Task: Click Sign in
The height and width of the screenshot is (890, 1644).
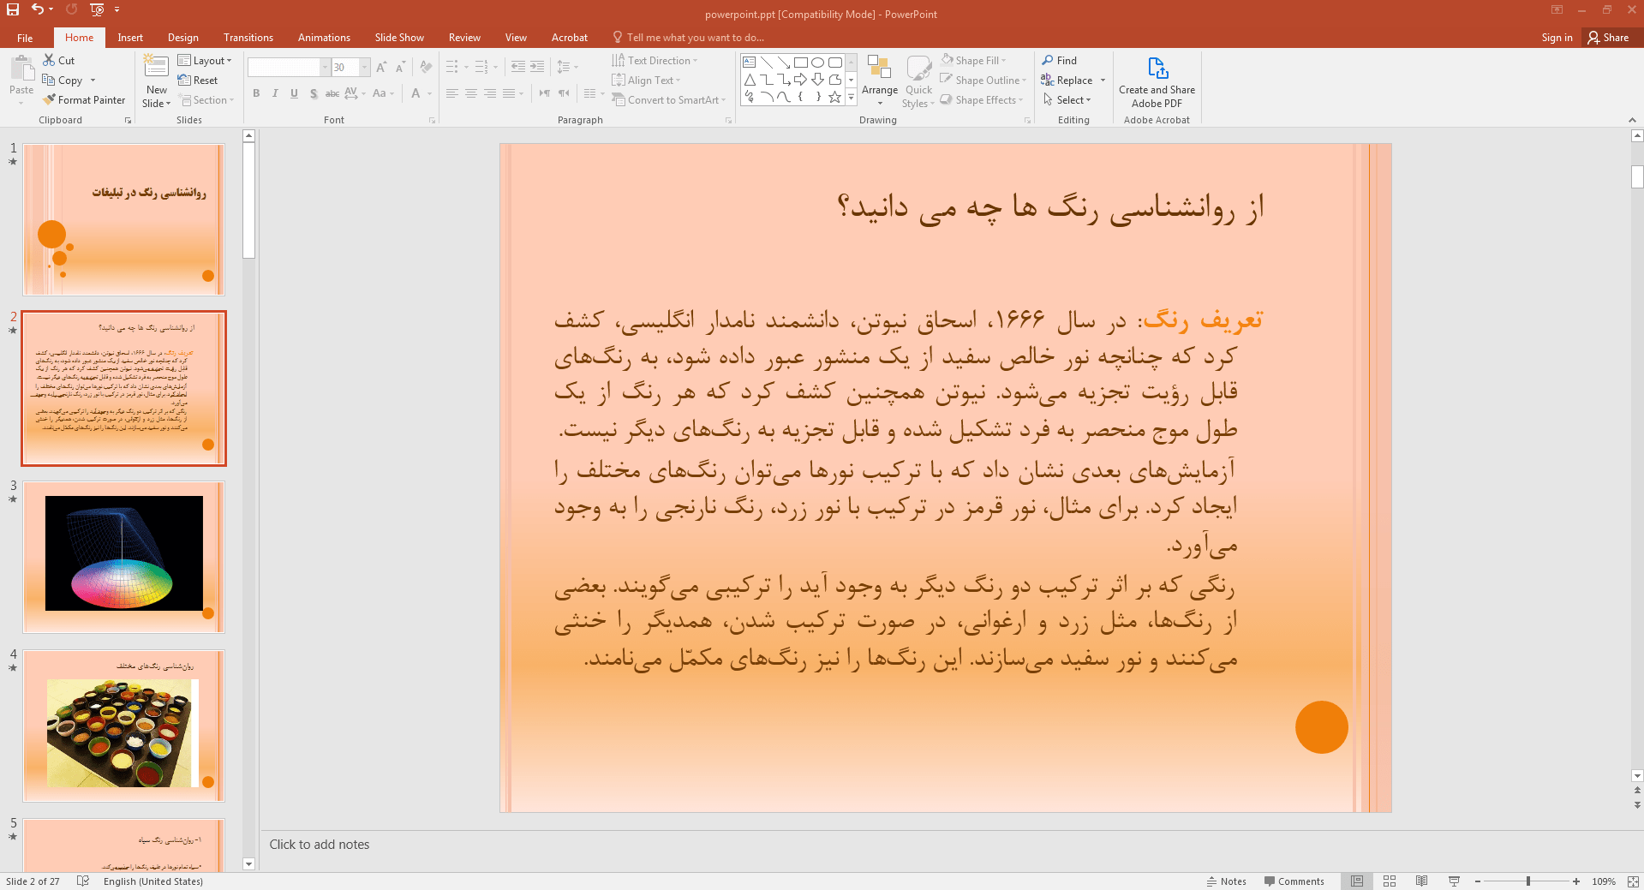Action: [1557, 38]
